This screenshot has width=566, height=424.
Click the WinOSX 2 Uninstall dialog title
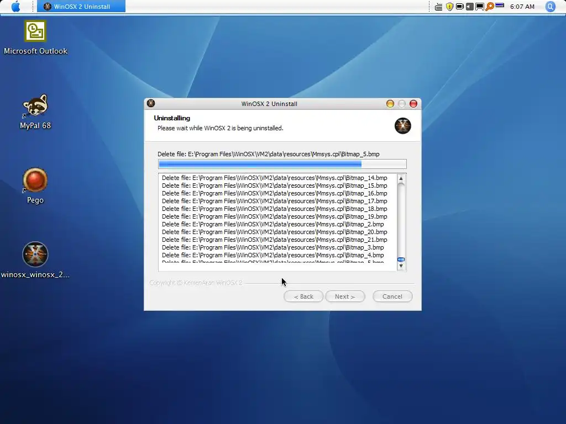tap(269, 104)
